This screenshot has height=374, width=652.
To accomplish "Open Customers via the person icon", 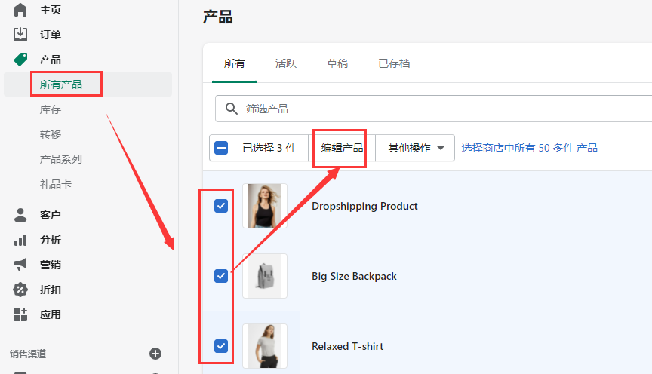I will (x=20, y=215).
